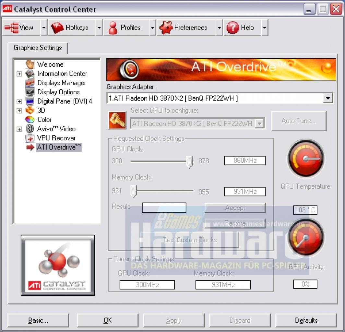Viewport: 345px width, 332px height.
Task: Click the Hotkeys red tag icon
Action: (57, 28)
